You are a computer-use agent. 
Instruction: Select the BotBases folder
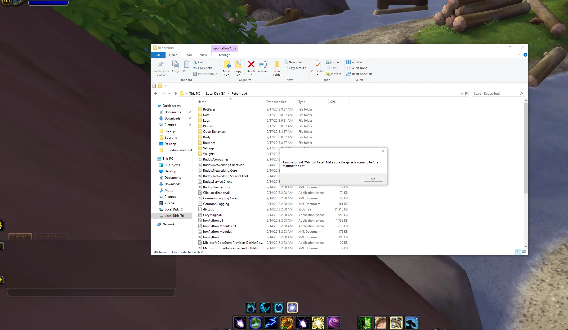209,109
